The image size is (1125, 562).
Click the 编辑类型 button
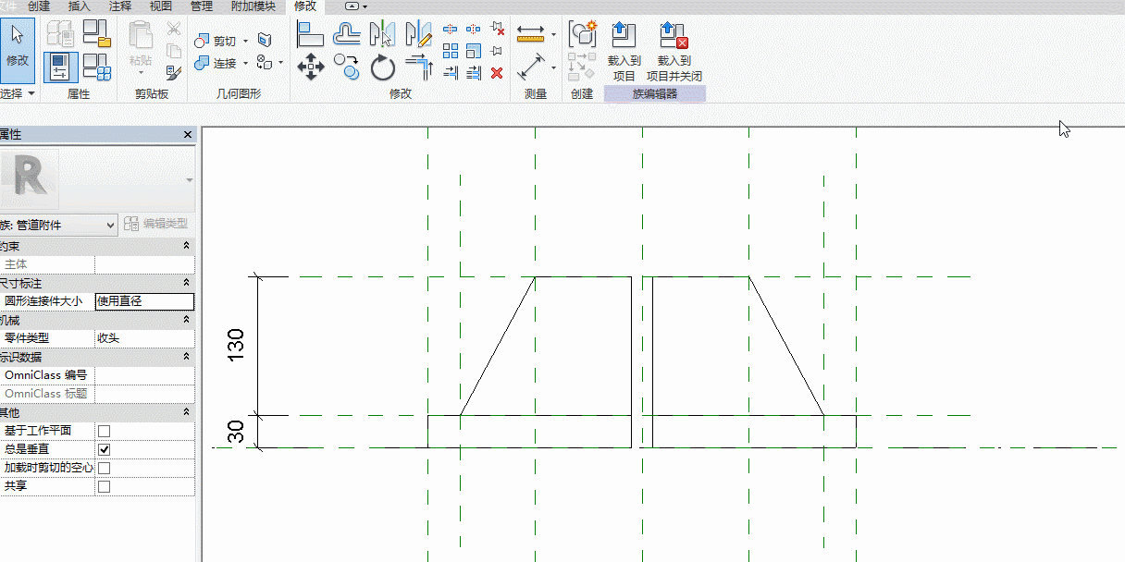coord(157,224)
